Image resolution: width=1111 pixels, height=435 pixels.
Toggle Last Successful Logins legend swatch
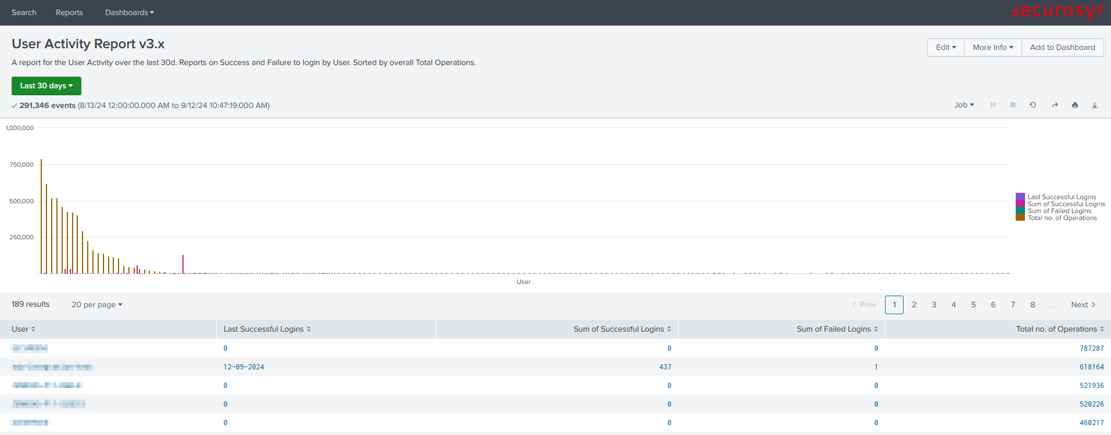pos(1020,196)
